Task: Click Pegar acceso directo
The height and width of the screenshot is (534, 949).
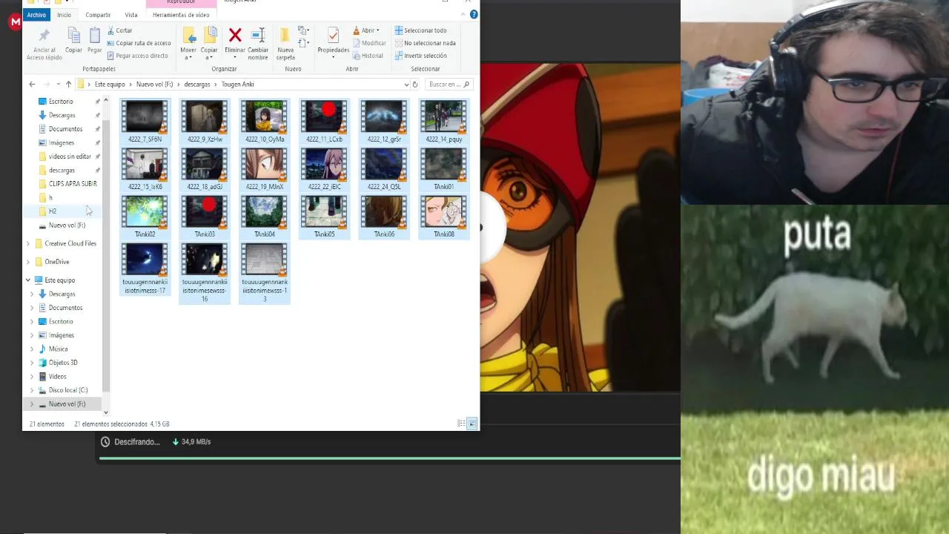Action: click(137, 56)
